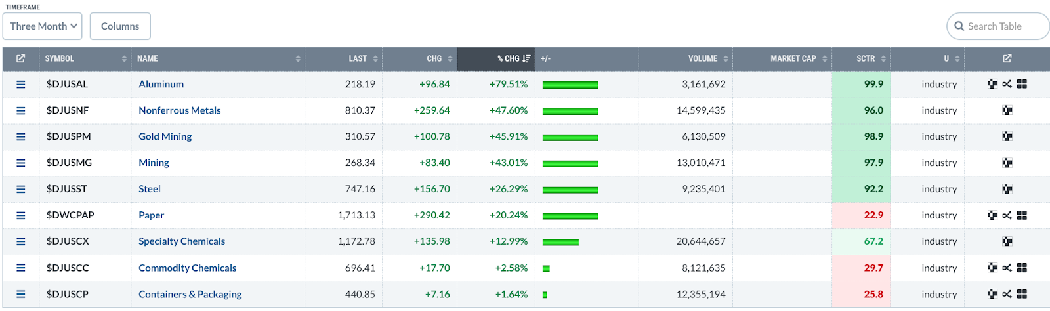Screen dimensions: 1050x311
Task: Sort the table by SCTR column
Action: (866, 59)
